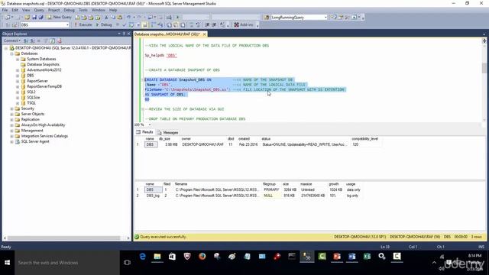
Task: Expand the SQL Server Agent node
Action: 11,141
